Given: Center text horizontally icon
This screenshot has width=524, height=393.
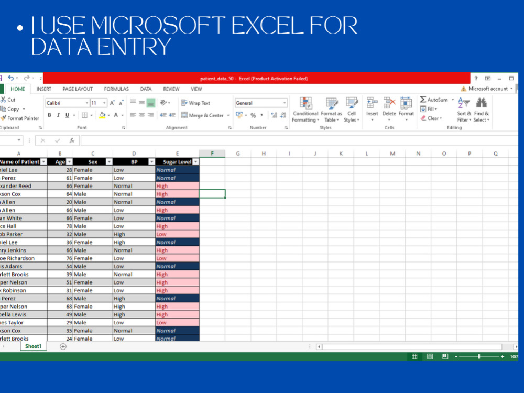Looking at the screenshot, I should (141, 115).
